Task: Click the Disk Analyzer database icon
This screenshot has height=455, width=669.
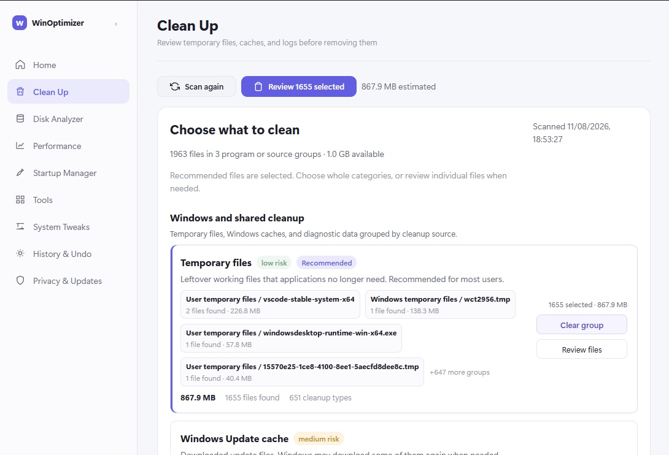Action: click(x=20, y=118)
